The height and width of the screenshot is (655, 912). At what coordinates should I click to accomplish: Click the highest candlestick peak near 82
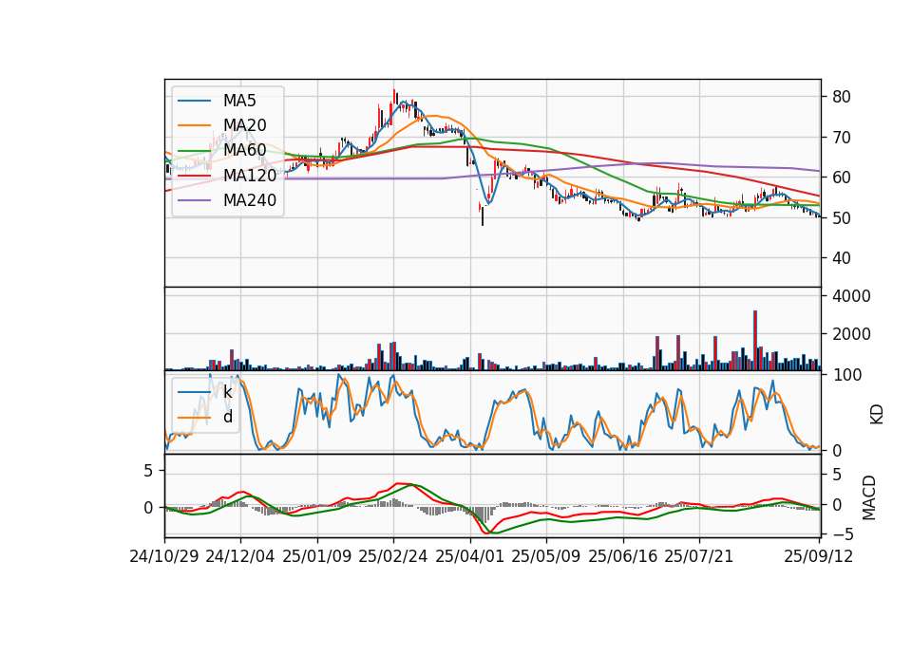[x=394, y=97]
